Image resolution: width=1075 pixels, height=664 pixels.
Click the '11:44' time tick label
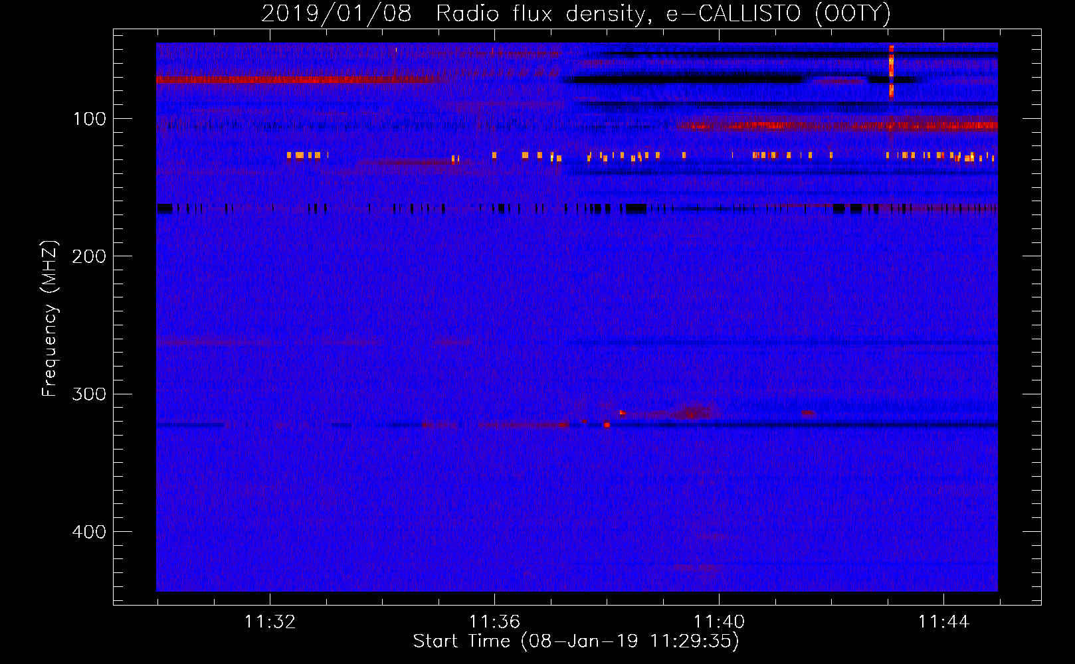pos(943,622)
